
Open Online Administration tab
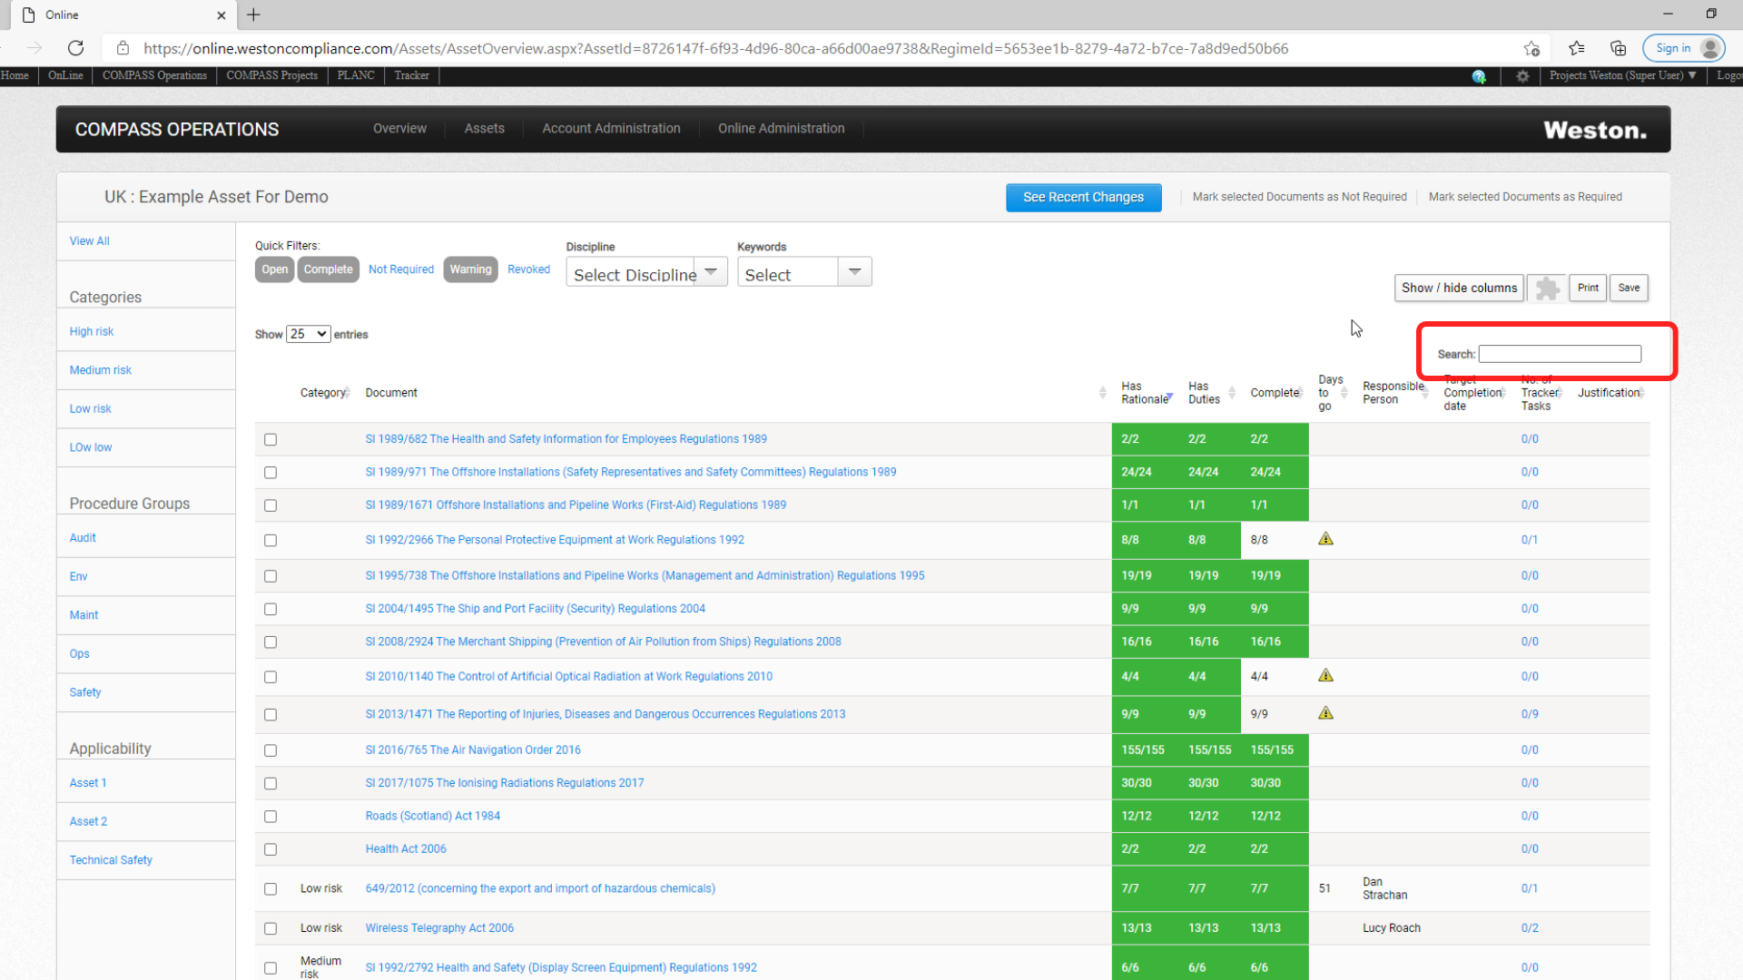click(x=781, y=129)
